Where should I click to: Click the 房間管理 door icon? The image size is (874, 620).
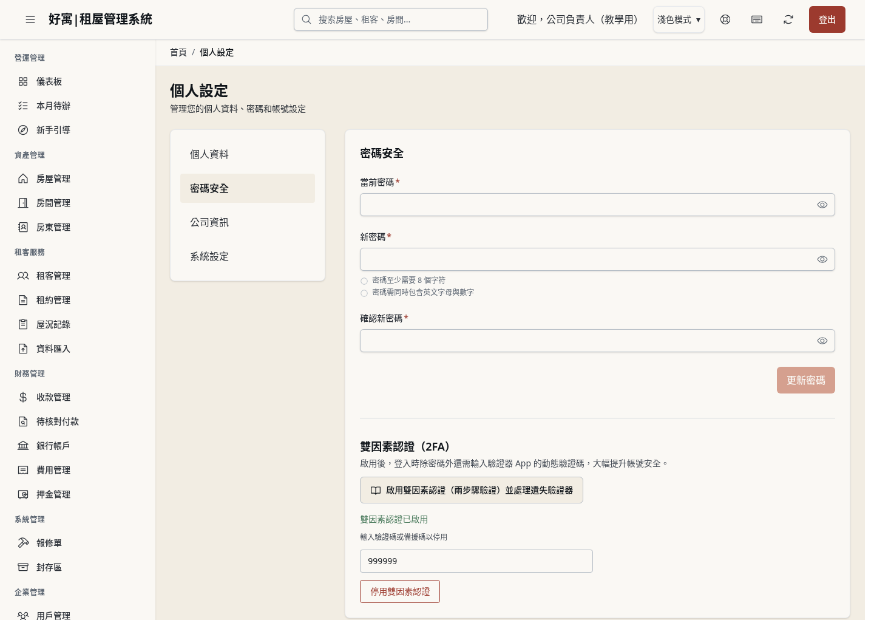[23, 203]
